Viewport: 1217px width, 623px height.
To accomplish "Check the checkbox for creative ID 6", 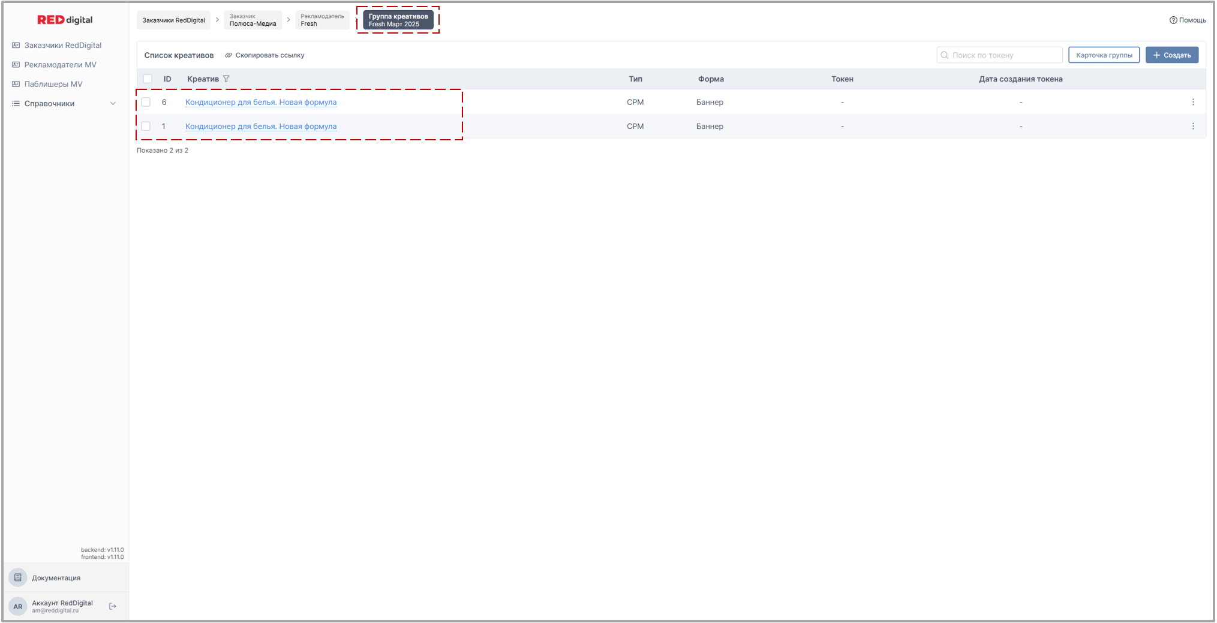I will tap(146, 103).
